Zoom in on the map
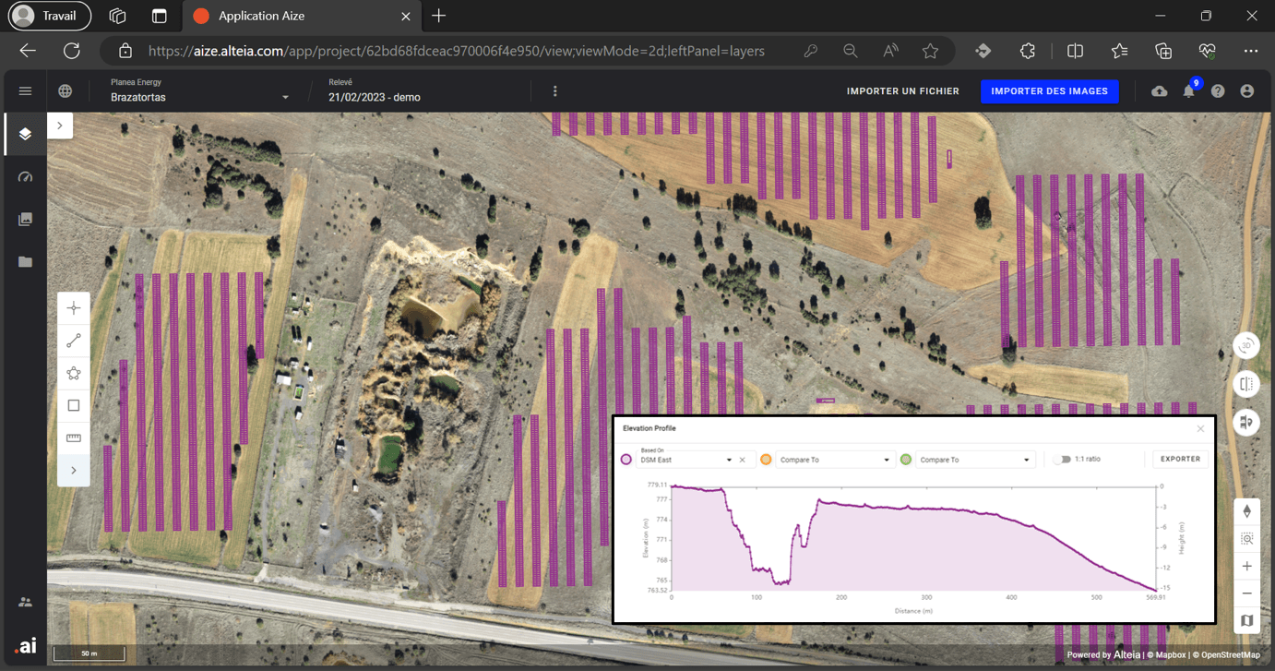 click(x=1246, y=566)
